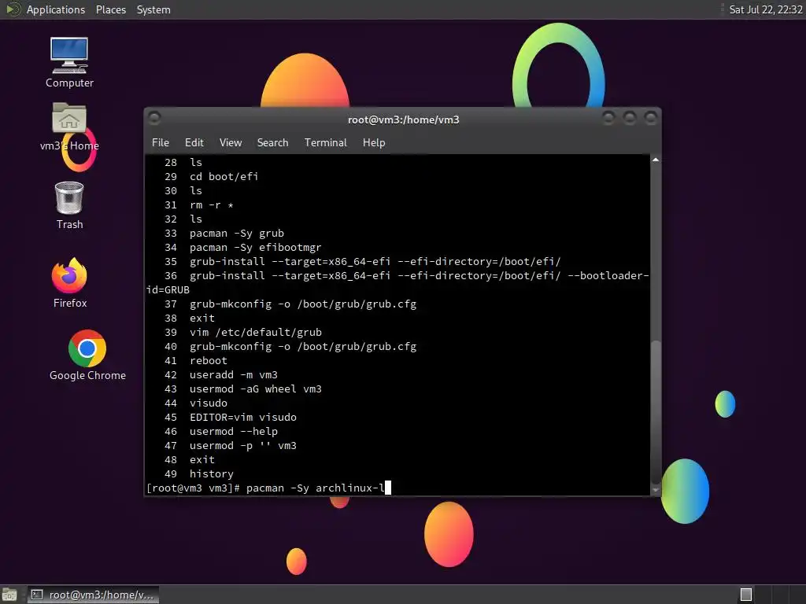
Task: Open the terminal Help menu
Action: (374, 143)
